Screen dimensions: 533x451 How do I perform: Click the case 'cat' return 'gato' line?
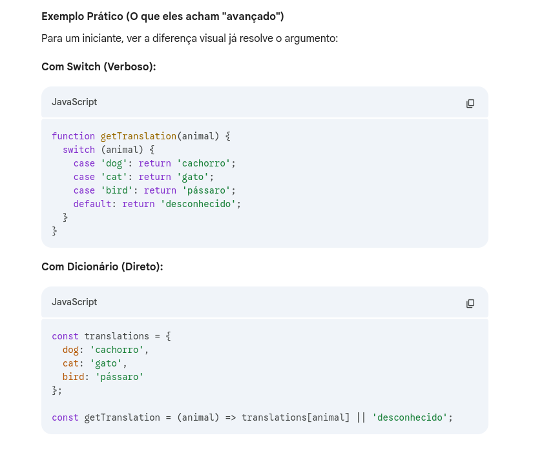[x=143, y=177]
